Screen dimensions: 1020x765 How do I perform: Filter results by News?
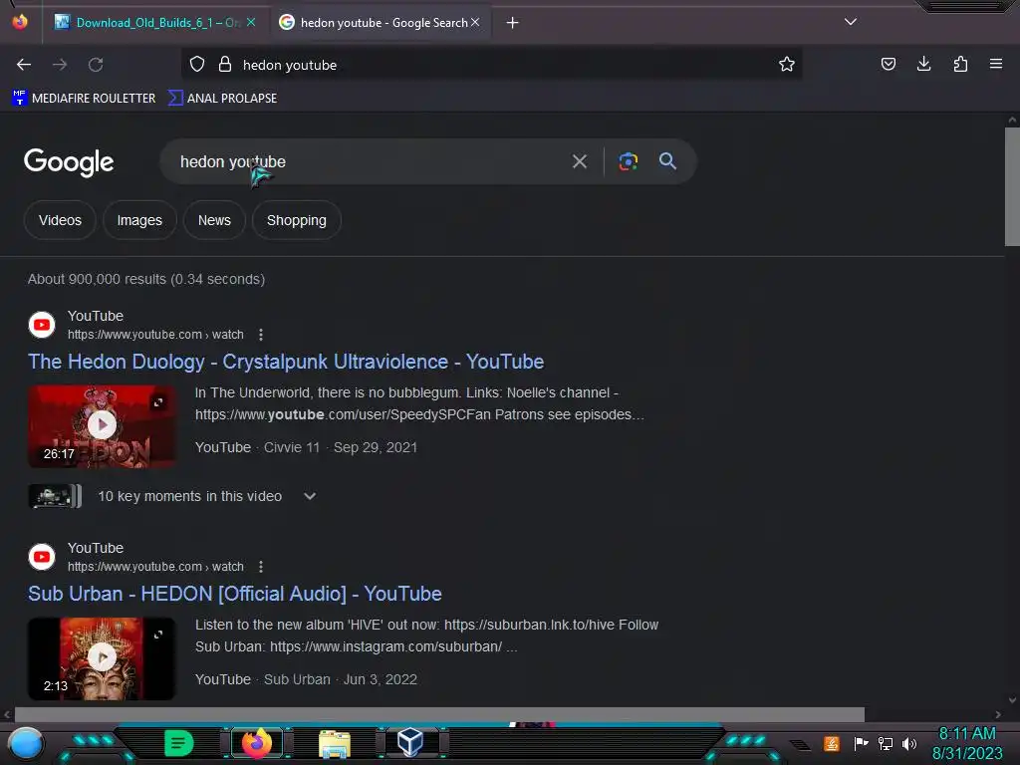[215, 220]
